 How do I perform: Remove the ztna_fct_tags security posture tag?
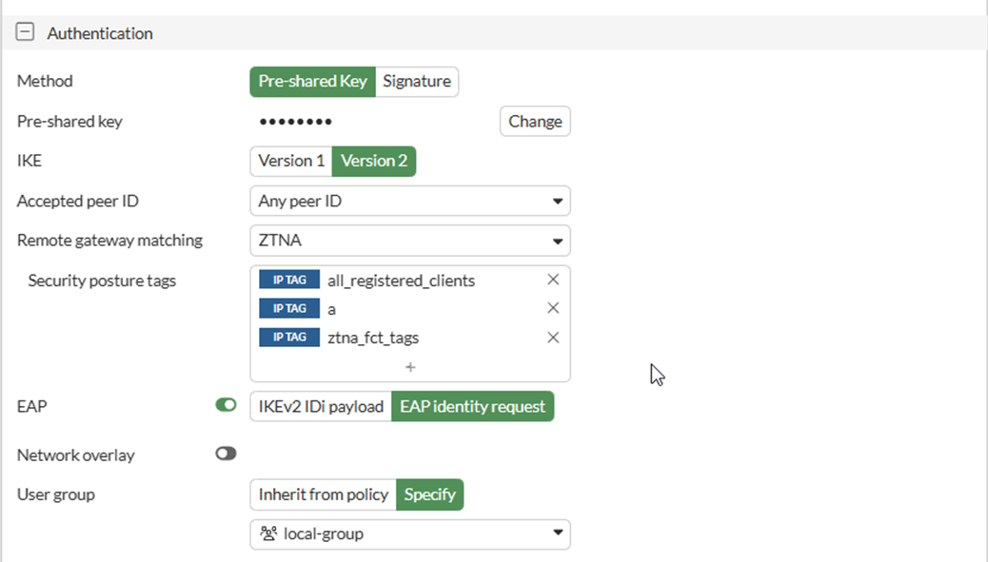(553, 337)
